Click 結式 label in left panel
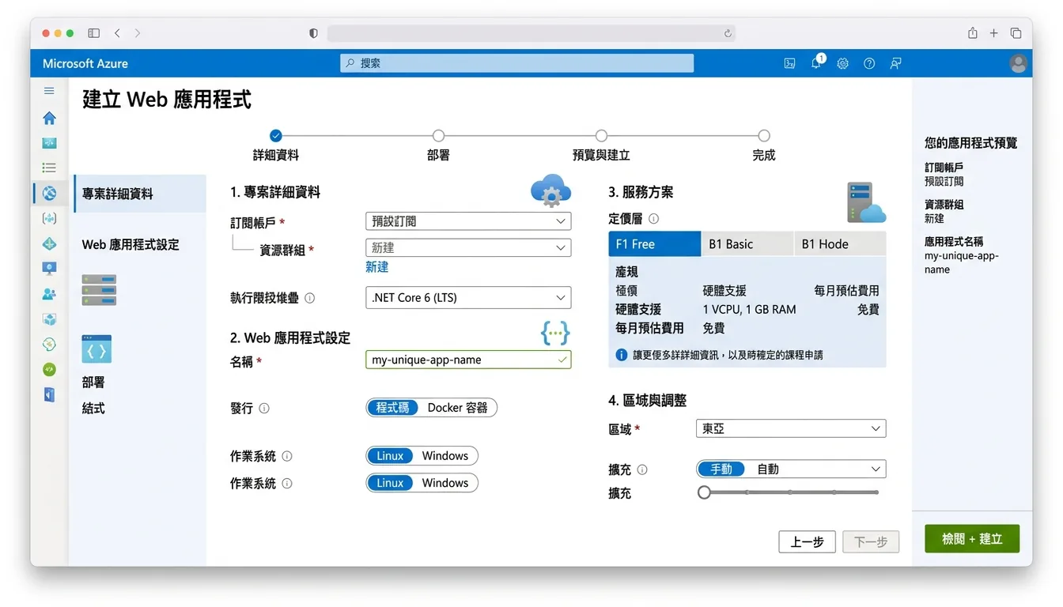Viewport: 1063px width, 607px height. pyautogui.click(x=93, y=409)
